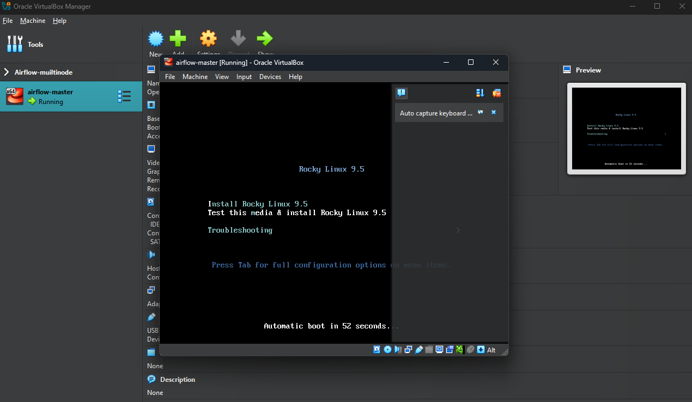Click the Show green arrow toolbar icon
692x402 pixels.
(x=265, y=38)
